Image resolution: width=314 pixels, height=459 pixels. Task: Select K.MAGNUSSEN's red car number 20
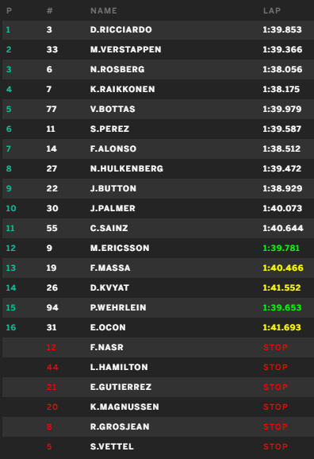click(52, 407)
